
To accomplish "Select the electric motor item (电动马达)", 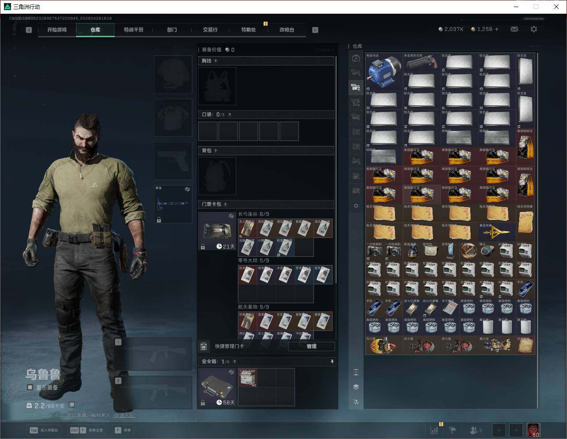I will pyautogui.click(x=384, y=72).
